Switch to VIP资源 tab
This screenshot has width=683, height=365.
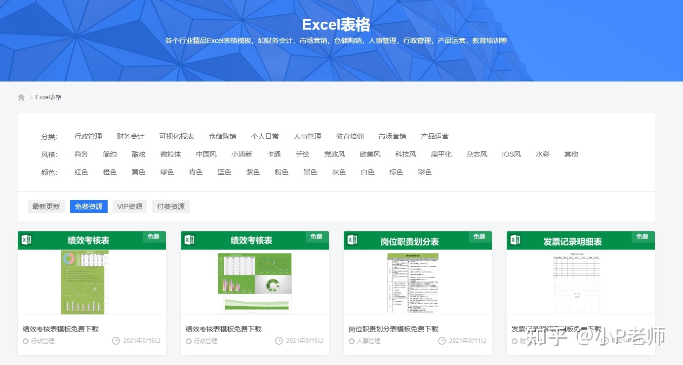coord(130,206)
